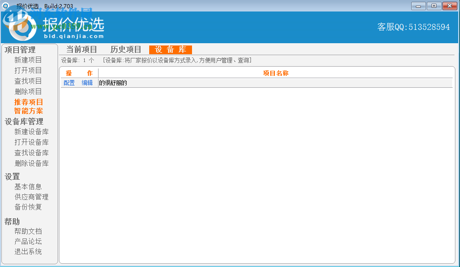
Task: Select 查找项目 to search projects
Action: tap(28, 80)
